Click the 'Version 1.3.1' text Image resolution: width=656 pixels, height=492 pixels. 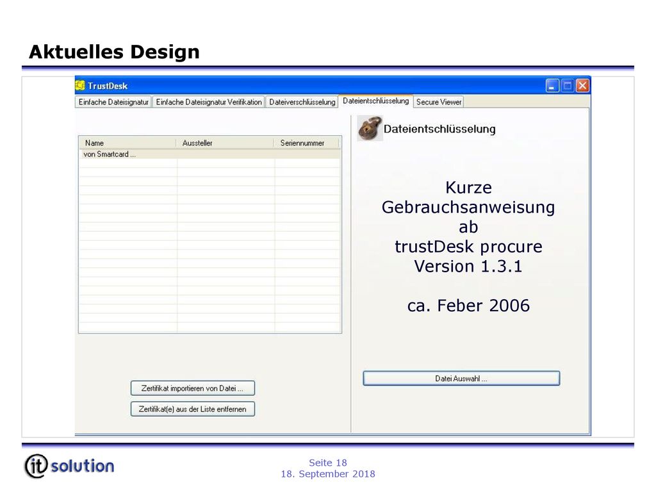[x=468, y=266]
